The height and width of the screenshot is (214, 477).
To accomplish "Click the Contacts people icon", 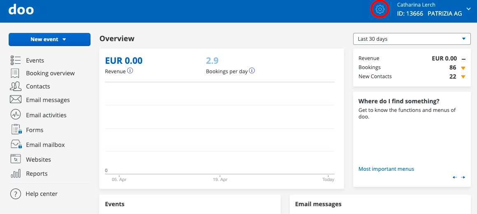I will click(16, 86).
